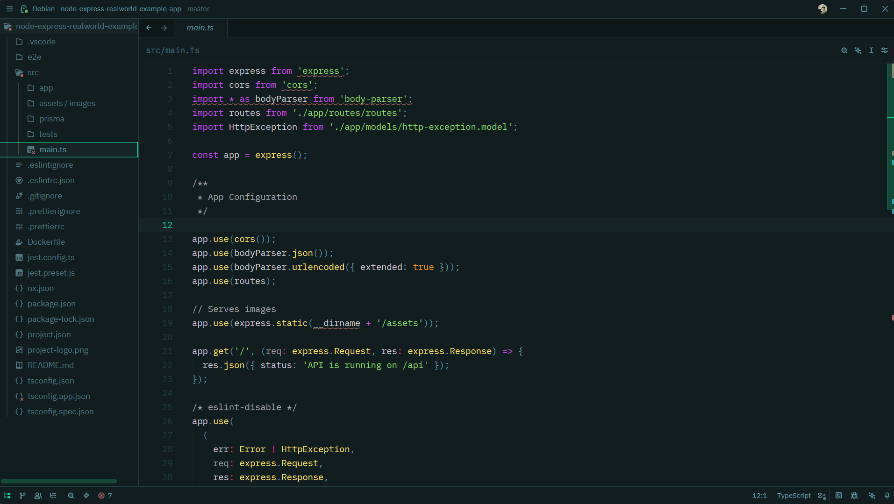This screenshot has width=894, height=504.
Task: Click the Zed edit prediction icon
Action: click(822, 496)
